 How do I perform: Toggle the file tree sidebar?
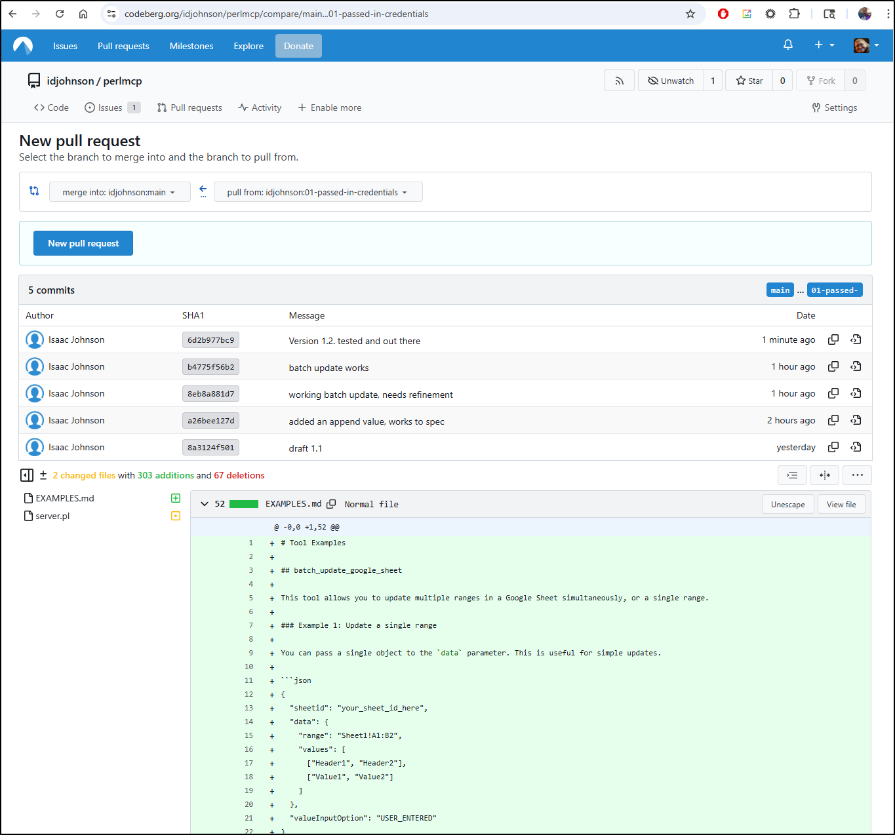click(27, 475)
